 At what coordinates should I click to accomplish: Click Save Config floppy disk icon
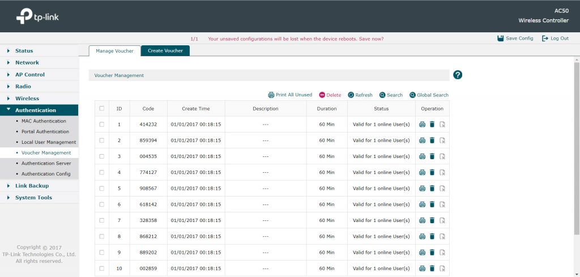500,39
